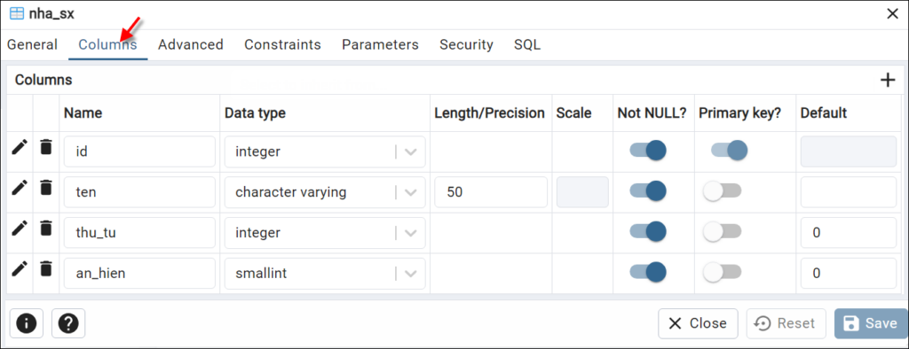909x349 pixels.
Task: Select the Default field of thu_tu
Action: click(848, 233)
